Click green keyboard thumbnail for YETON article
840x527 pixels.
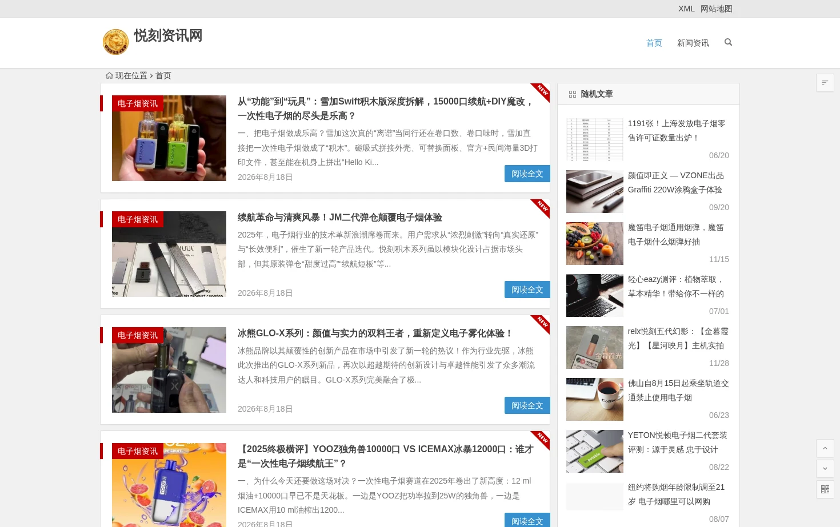(595, 451)
